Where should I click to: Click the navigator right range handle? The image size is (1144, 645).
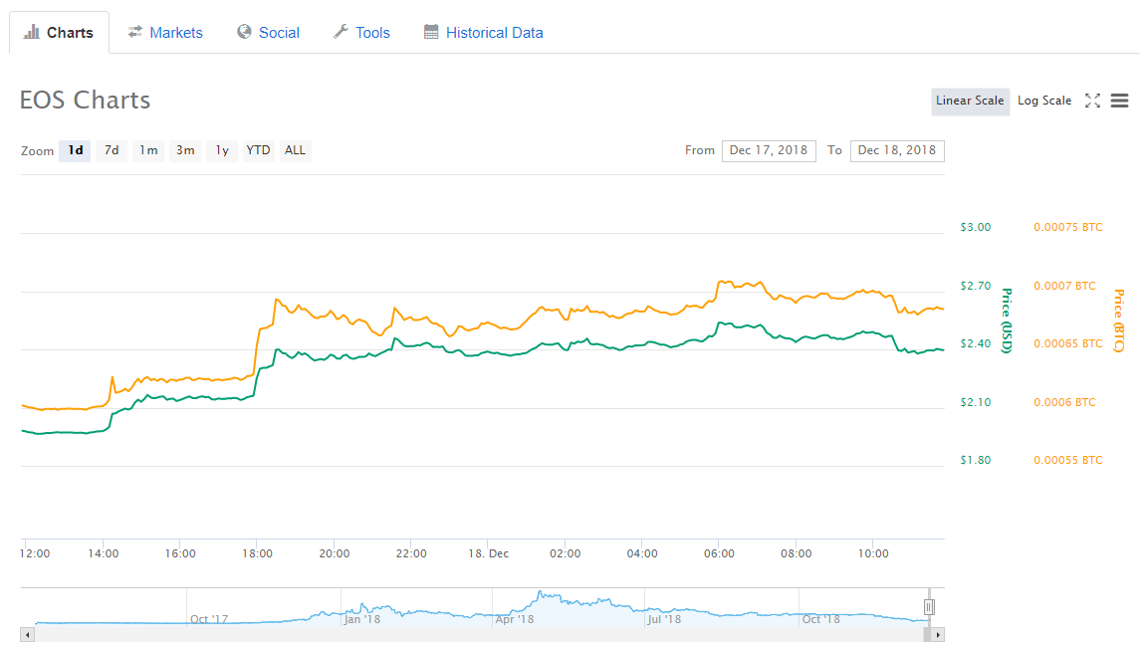[x=929, y=606]
